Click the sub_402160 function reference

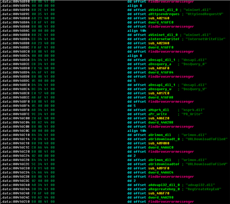[159, 18]
